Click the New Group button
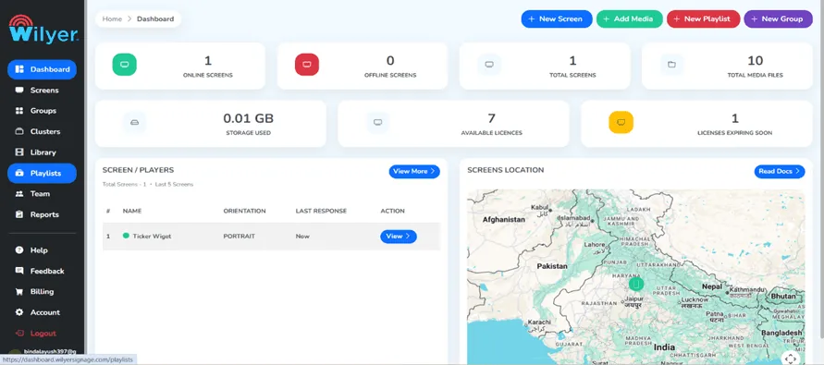 (779, 18)
